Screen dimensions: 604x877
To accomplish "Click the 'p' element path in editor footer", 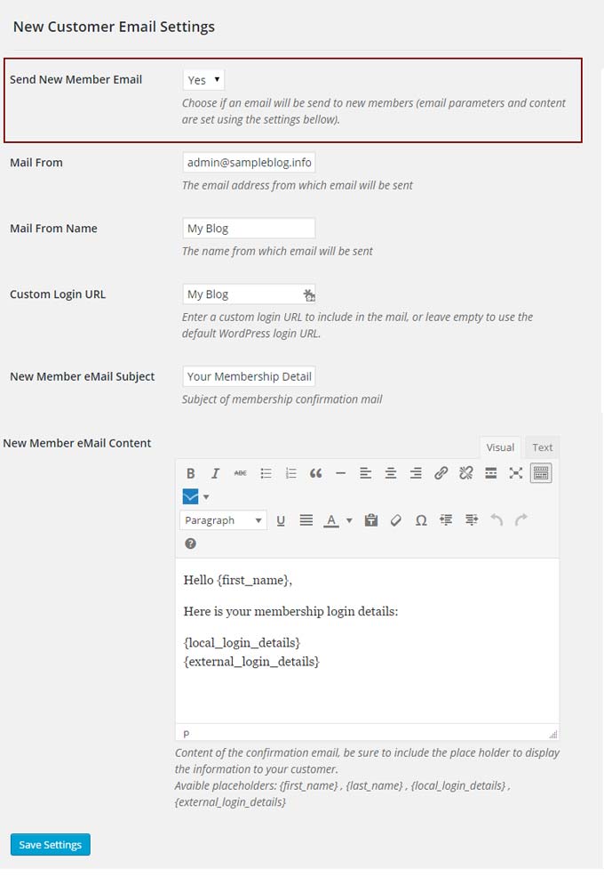I will pos(186,734).
